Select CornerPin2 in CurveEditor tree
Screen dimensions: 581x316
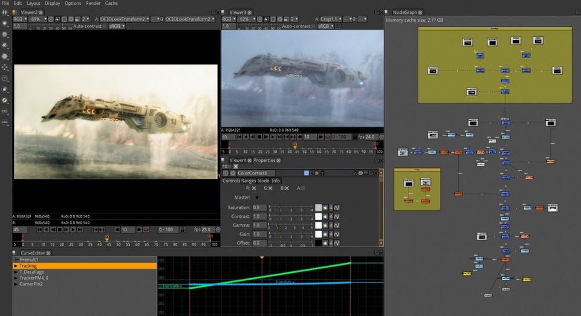click(31, 284)
